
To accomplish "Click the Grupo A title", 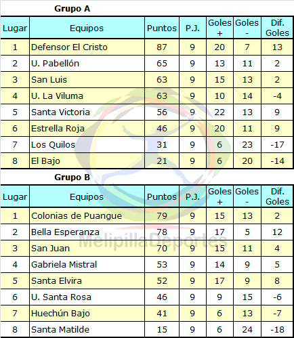I will click(72, 9).
